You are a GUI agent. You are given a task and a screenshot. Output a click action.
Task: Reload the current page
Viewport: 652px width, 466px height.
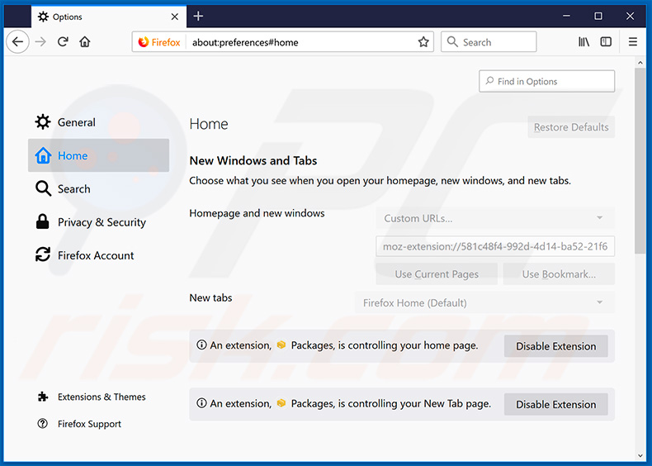coord(63,41)
